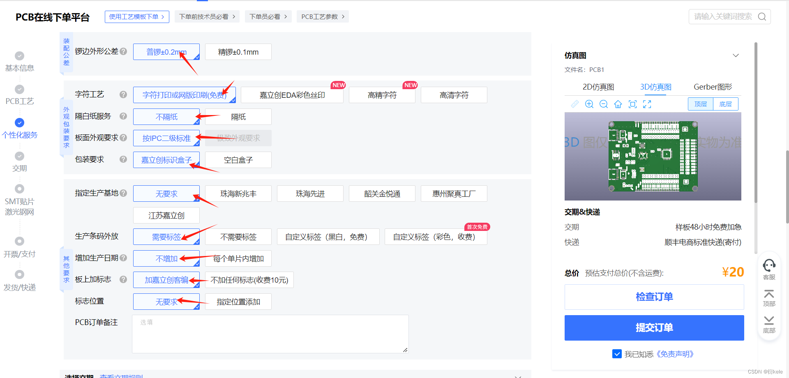Open help icon for 包装要求

[123, 159]
